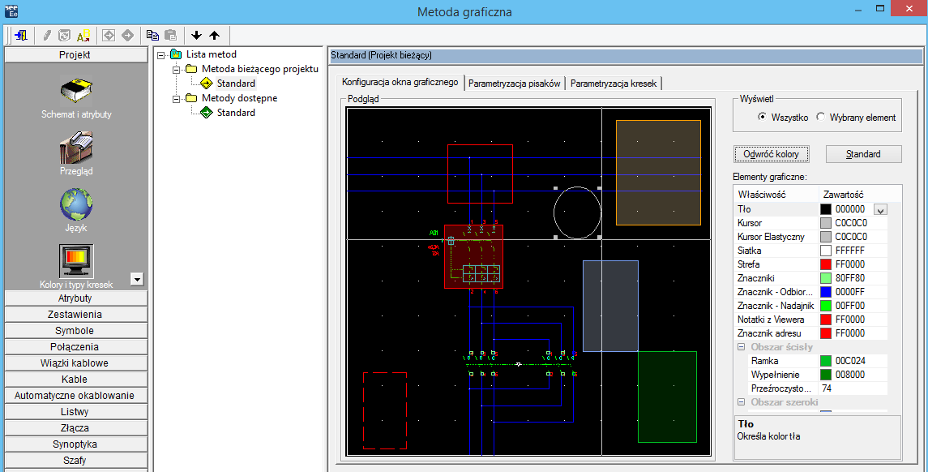Select the Wszystko radio button
928x472 pixels.
(762, 118)
